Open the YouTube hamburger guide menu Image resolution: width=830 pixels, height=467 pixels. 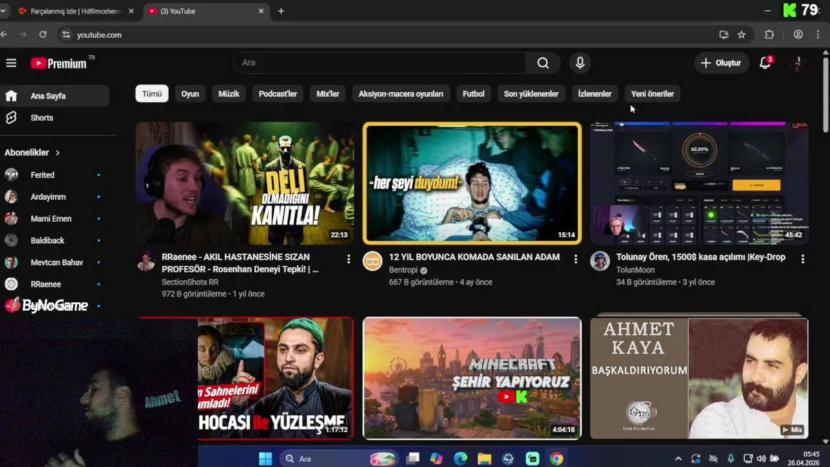tap(11, 63)
